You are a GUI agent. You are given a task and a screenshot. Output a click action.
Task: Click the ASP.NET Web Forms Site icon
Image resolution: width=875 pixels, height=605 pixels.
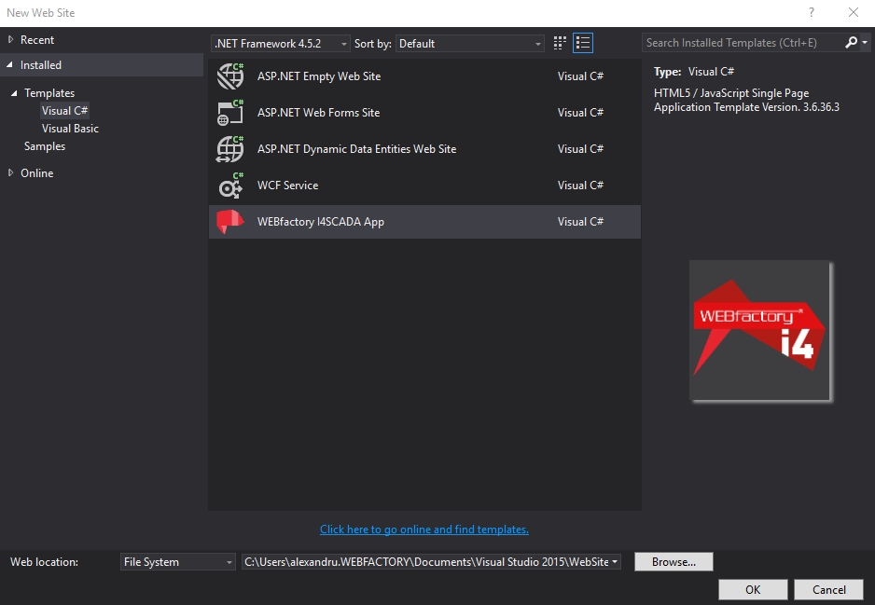230,113
